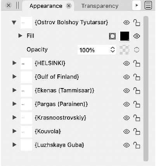Click the Opacity stepper arrows

coord(113,49)
